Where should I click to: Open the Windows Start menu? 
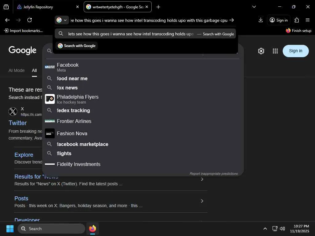click(x=10, y=229)
